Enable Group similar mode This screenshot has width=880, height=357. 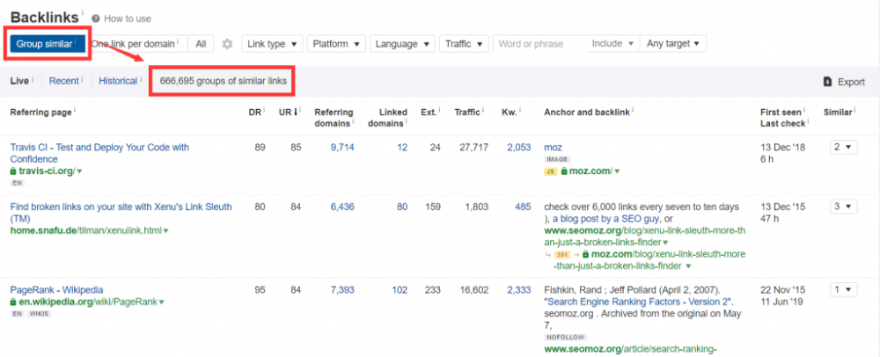pyautogui.click(x=48, y=43)
